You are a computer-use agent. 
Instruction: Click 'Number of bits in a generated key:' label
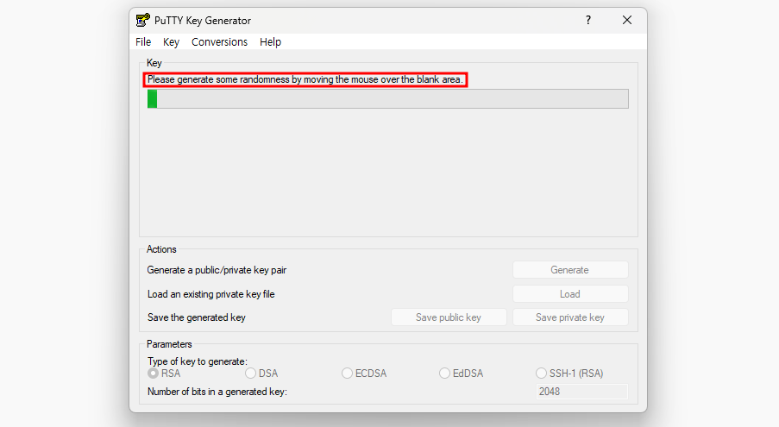[217, 392]
